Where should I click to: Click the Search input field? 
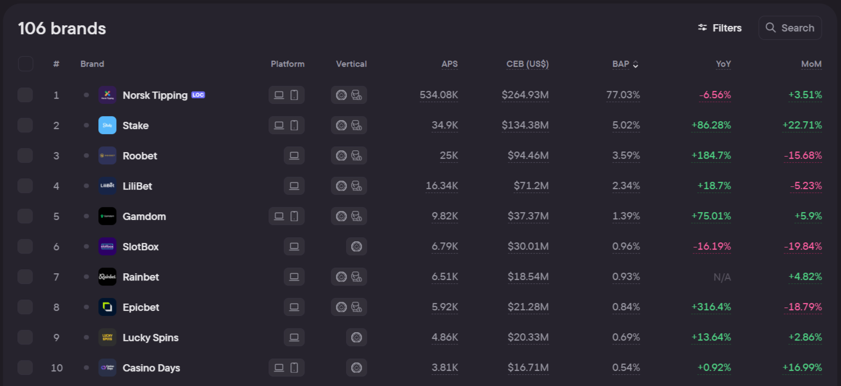click(790, 28)
